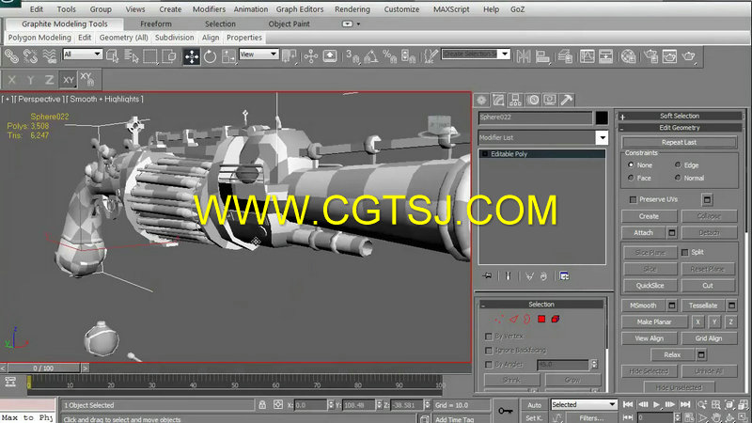Click the Render Production teapot icon
752x423 pixels.
[x=689, y=56]
